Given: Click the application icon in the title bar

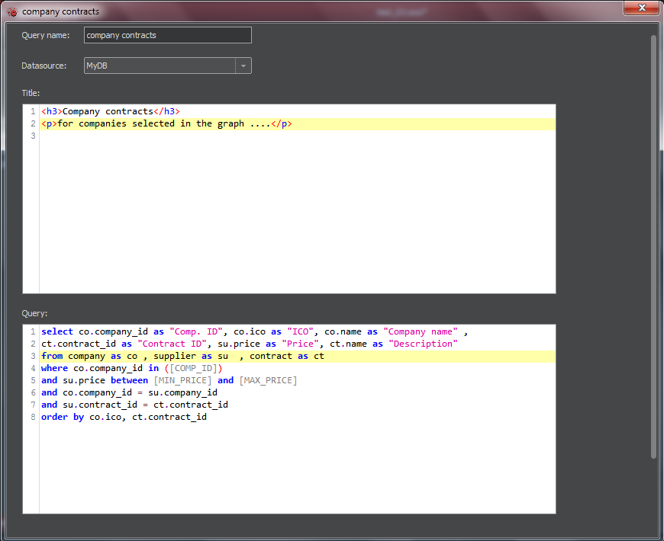Looking at the screenshot, I should (13, 11).
